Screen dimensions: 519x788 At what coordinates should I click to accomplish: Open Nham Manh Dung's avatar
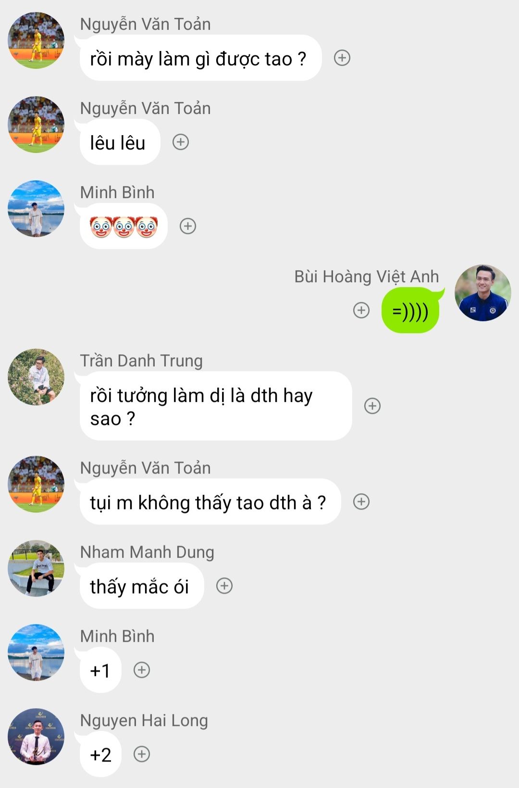coord(36,568)
